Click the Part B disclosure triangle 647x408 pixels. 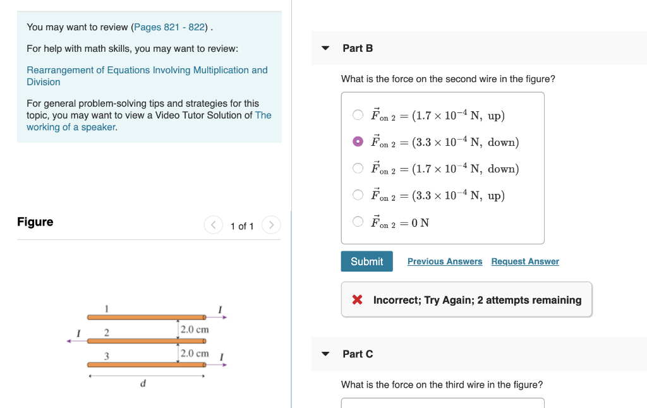coord(325,48)
